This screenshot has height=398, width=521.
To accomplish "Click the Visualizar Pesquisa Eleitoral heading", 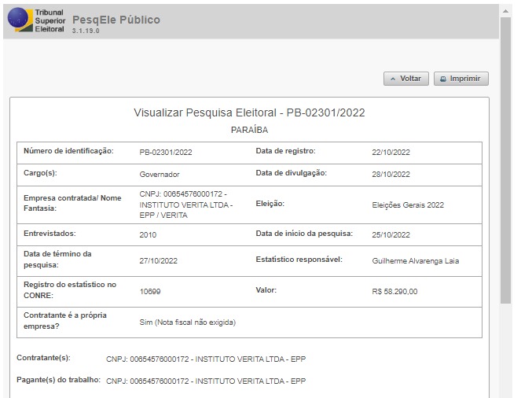I will pyautogui.click(x=249, y=112).
